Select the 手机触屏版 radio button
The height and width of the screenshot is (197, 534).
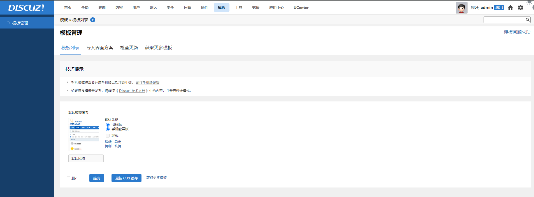tap(108, 129)
